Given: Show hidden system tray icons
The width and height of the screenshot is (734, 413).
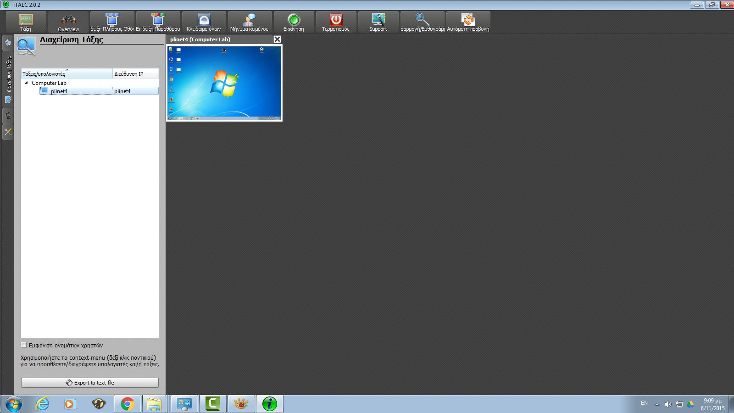Looking at the screenshot, I should pos(657,404).
